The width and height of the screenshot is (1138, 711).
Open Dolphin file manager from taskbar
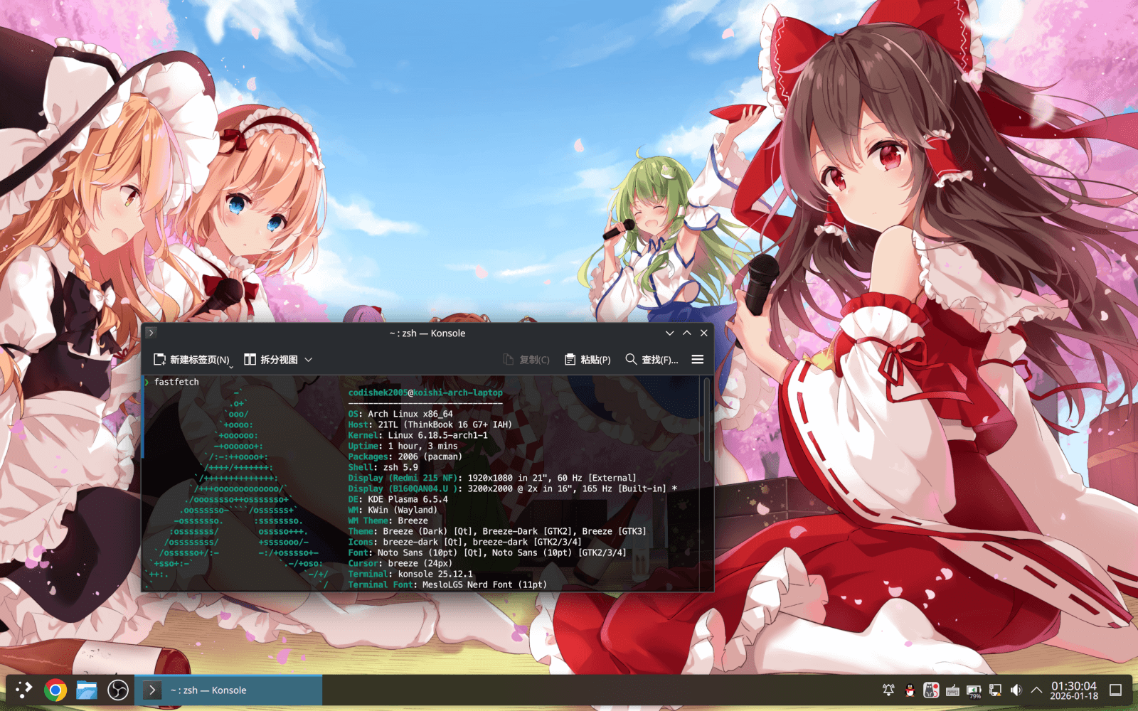tap(87, 690)
